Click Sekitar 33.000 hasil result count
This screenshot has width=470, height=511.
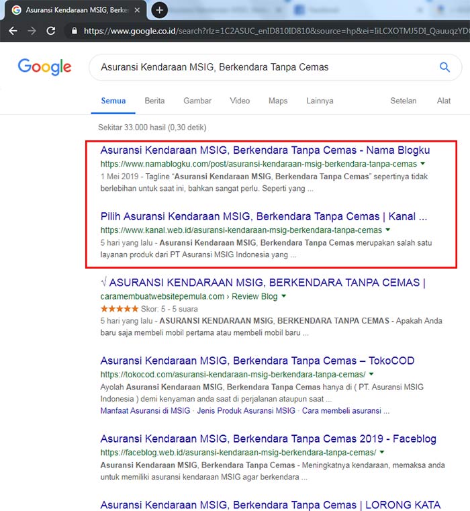click(152, 128)
